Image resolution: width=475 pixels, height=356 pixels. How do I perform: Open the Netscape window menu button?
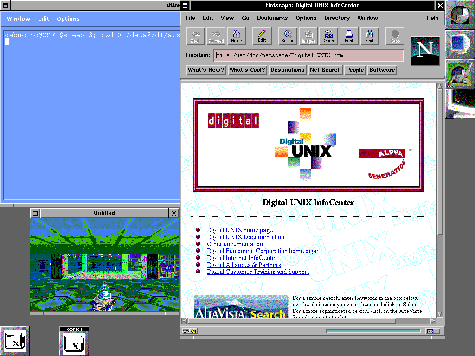tap(185, 6)
